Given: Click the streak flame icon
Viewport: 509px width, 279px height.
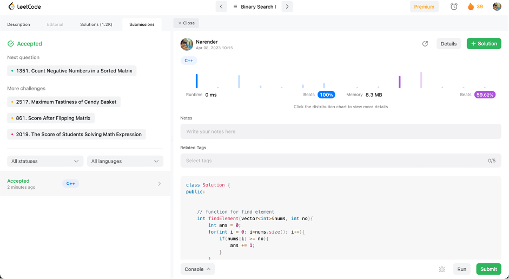Looking at the screenshot, I should click(x=471, y=6).
